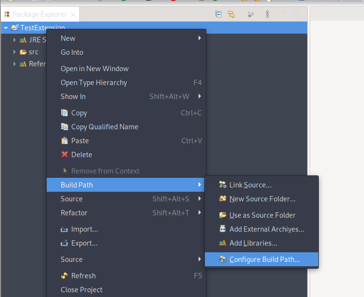Open Package Explorer View Menu (three dots)
This screenshot has height=297, width=364.
pos(267,14)
